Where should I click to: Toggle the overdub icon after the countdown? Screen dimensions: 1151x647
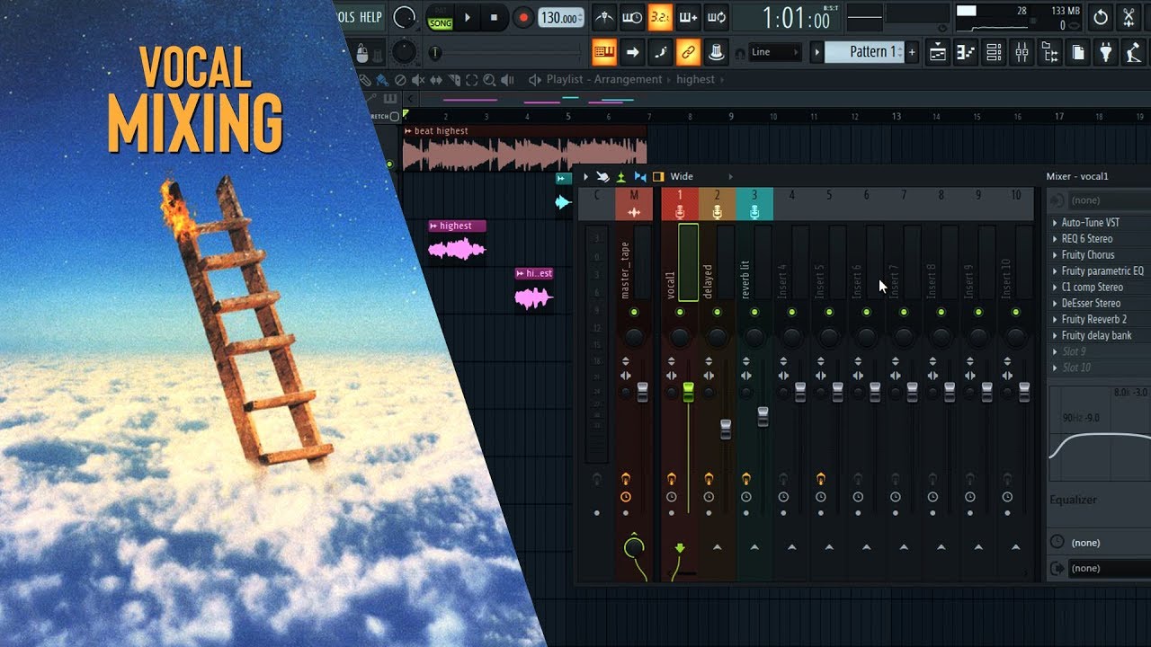pyautogui.click(x=688, y=17)
